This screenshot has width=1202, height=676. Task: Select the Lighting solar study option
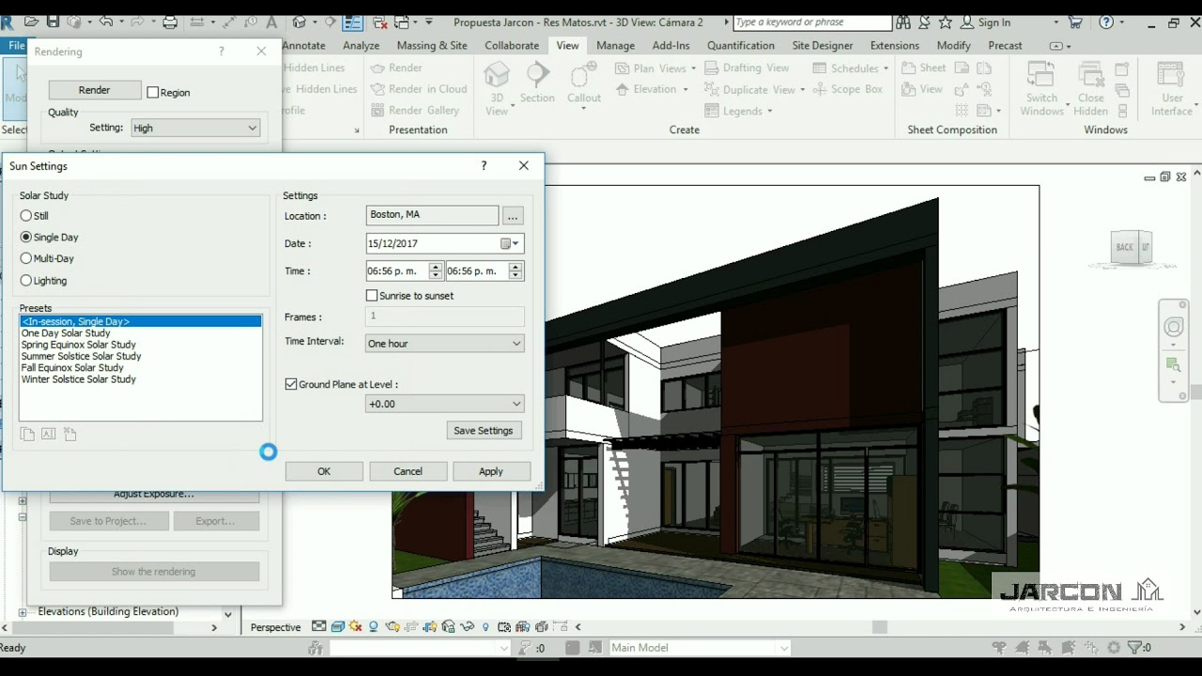pos(26,281)
